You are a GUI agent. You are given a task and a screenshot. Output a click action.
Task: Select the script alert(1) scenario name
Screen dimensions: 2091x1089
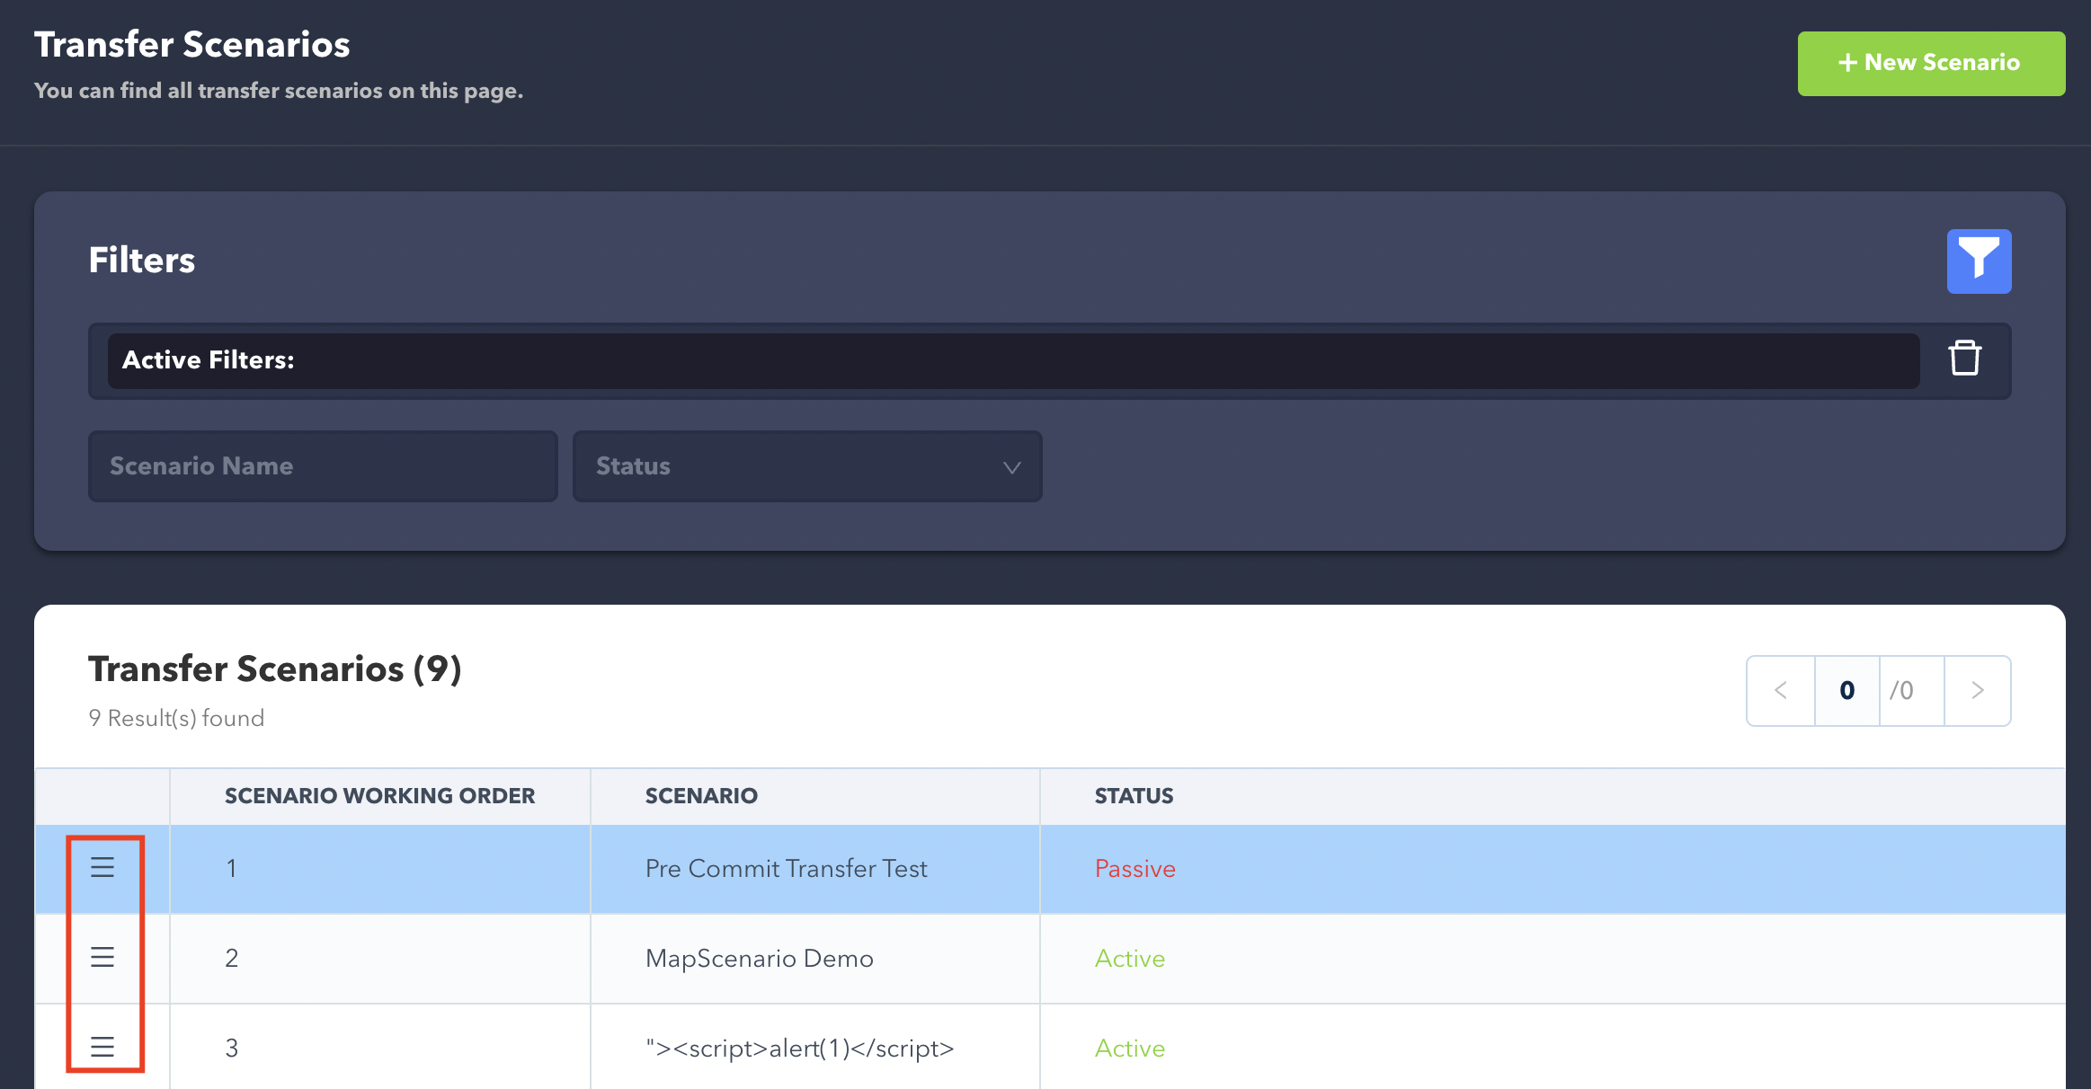click(x=800, y=1049)
